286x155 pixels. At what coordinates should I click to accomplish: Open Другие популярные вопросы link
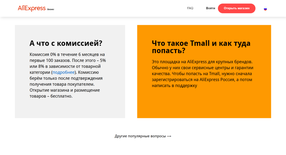143,136
